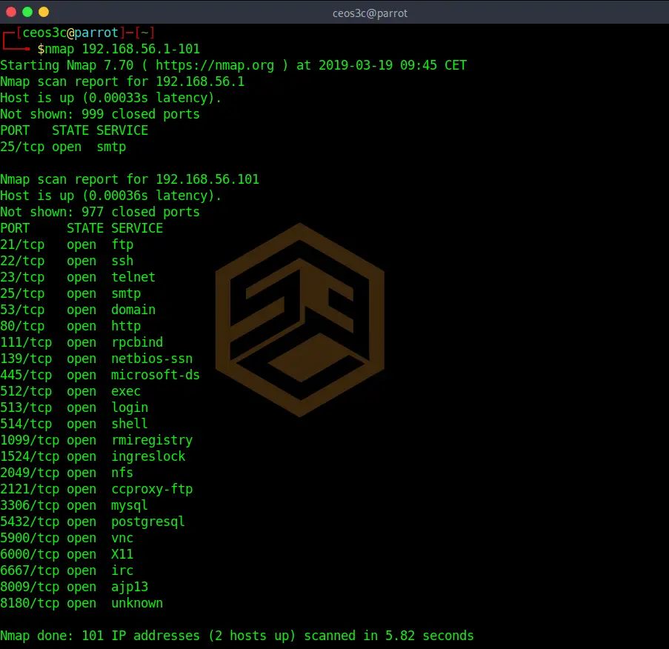Click the 3306/tcp mysql row
669x649 pixels.
[x=74, y=505]
